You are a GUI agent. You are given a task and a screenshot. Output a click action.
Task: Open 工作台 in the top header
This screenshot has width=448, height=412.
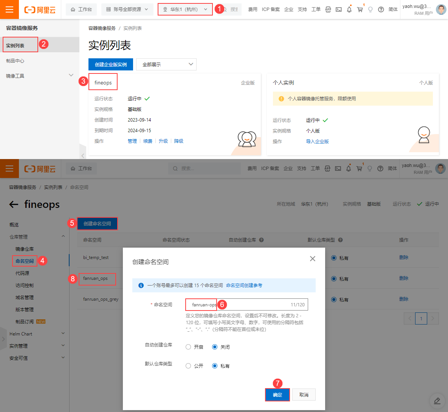click(81, 9)
